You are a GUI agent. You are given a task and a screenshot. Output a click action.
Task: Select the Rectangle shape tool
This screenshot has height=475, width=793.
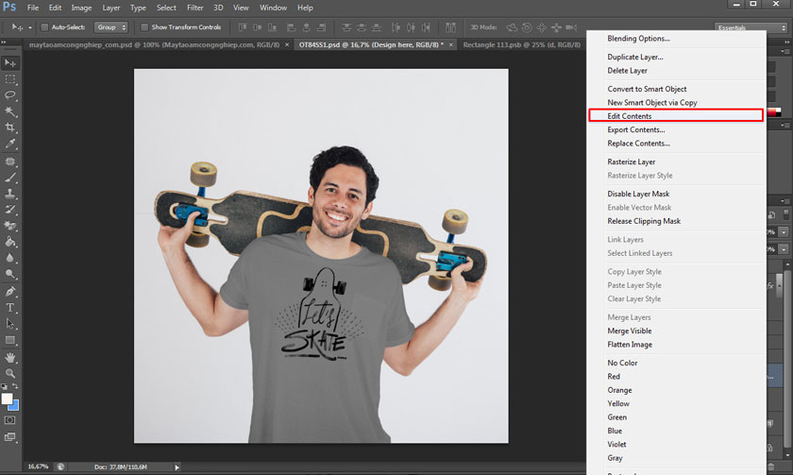click(x=10, y=340)
